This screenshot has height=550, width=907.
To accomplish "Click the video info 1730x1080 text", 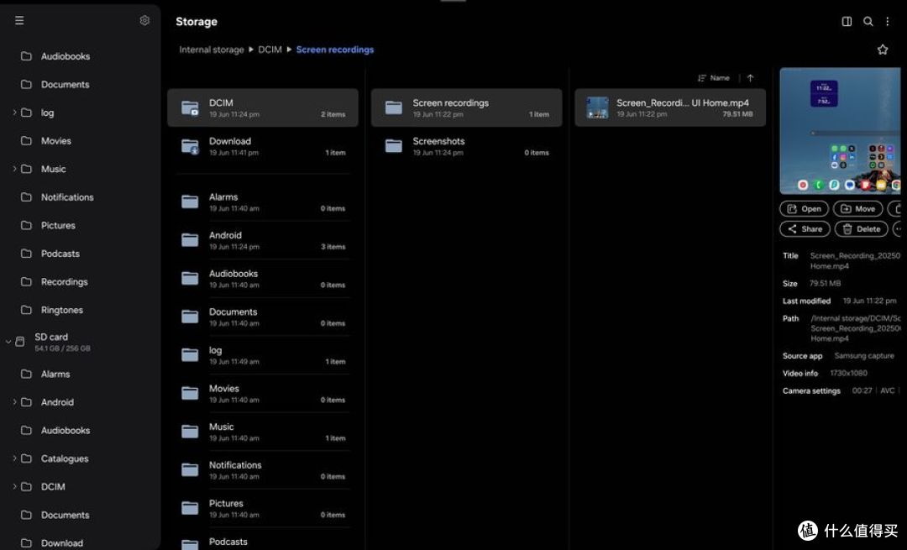I will [x=848, y=373].
